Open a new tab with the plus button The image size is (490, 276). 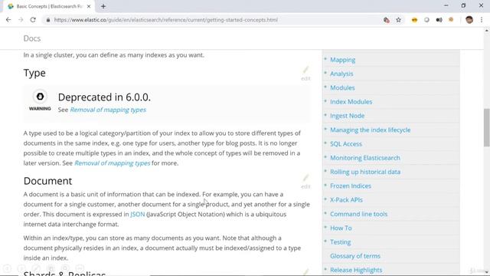pyautogui.click(x=103, y=6)
